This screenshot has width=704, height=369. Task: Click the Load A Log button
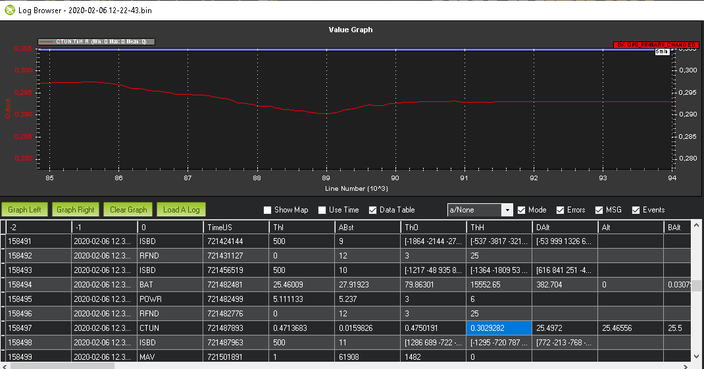[182, 210]
